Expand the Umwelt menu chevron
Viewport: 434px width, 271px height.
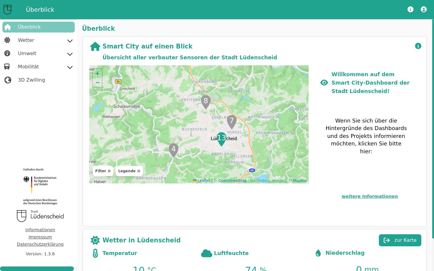70,54
